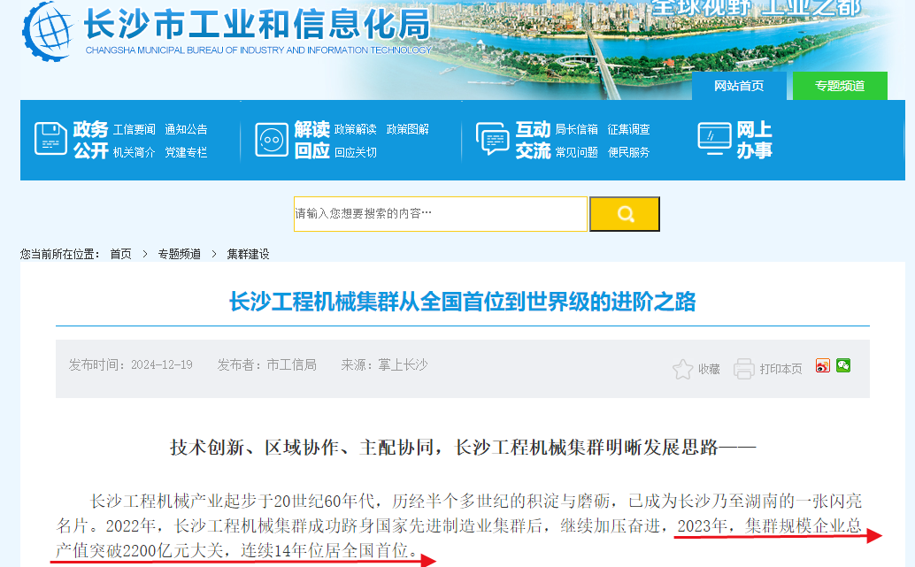Screen dimensions: 915x567
Task: Click the 打印本页 printer icon
Action: click(x=744, y=369)
